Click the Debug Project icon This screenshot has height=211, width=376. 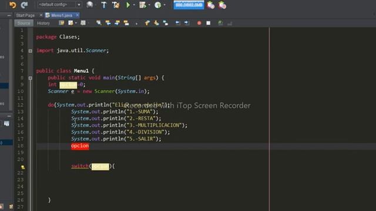tap(143, 5)
